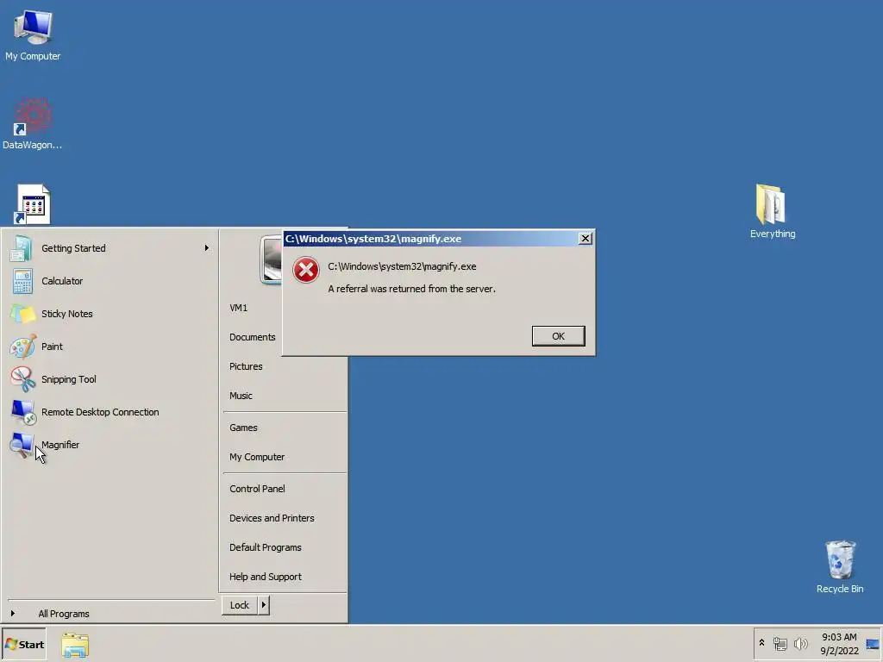Open the volume speaker tray icon
The image size is (883, 662).
(x=800, y=643)
